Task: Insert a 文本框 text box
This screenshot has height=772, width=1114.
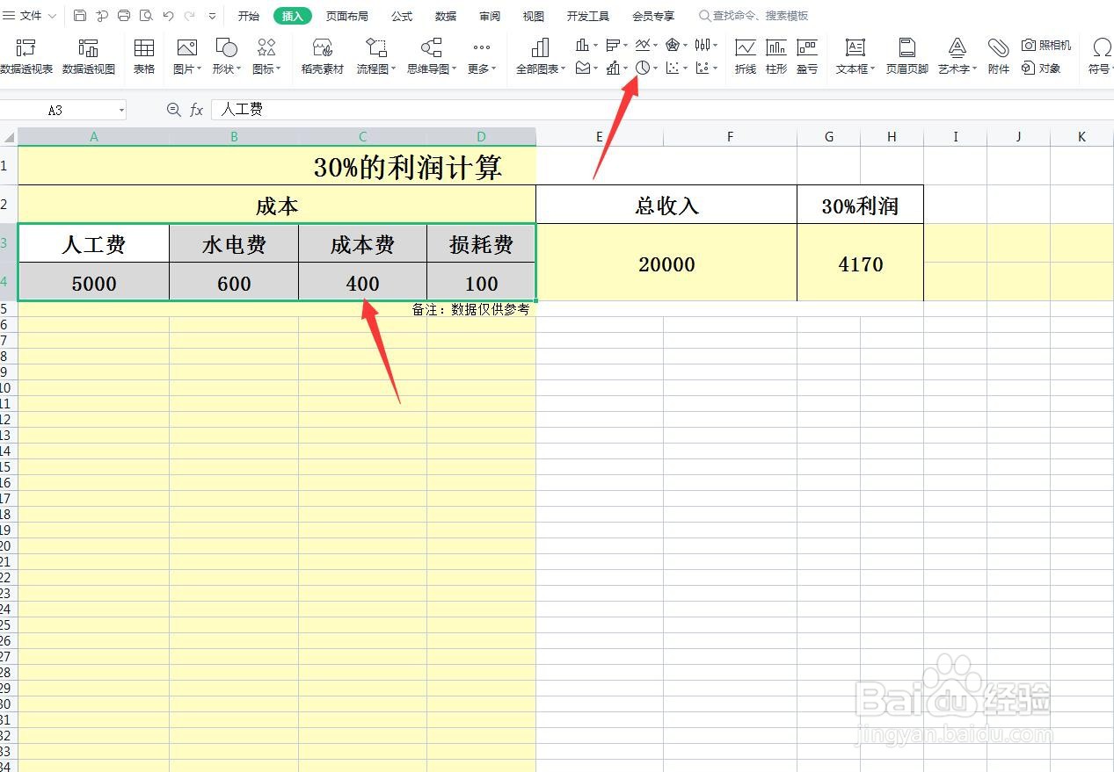Action: 852,54
